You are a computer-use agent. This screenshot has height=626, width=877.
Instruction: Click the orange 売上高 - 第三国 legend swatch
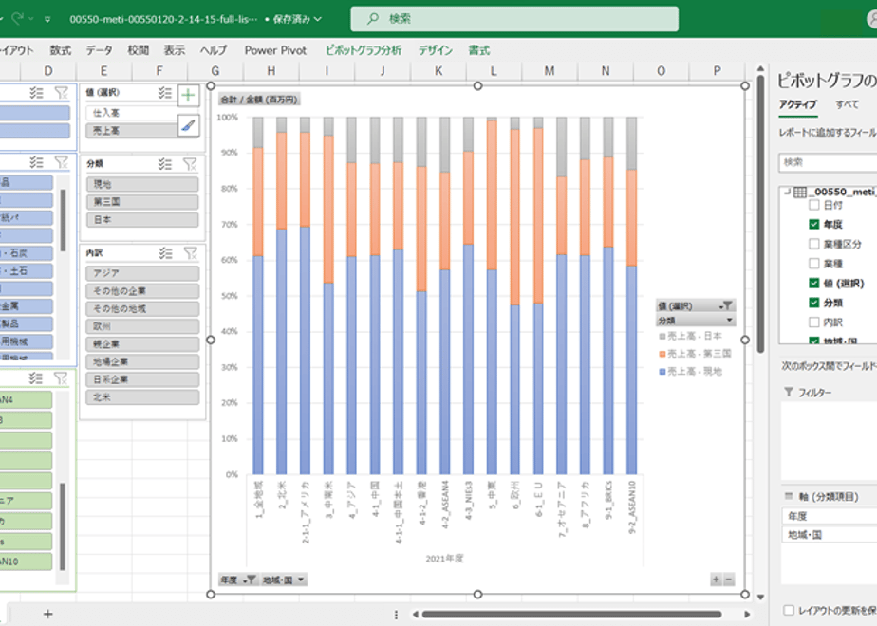click(662, 354)
